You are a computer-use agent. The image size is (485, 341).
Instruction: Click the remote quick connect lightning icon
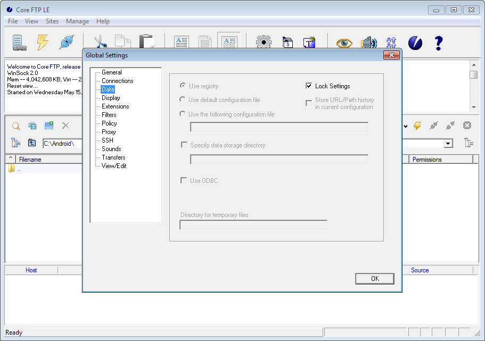(x=417, y=126)
